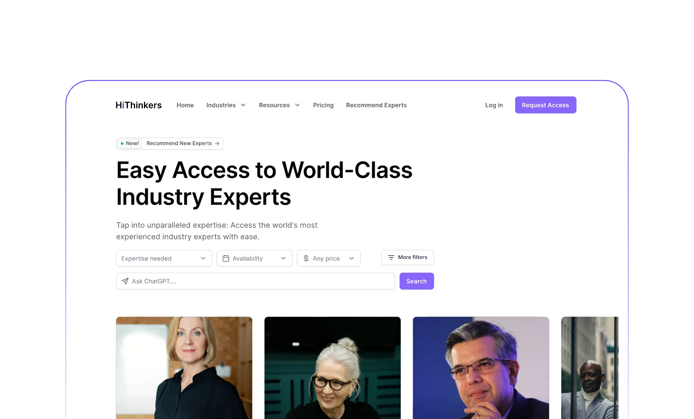Click the dollar sign icon in price filter
The height and width of the screenshot is (419, 694).
pyautogui.click(x=306, y=259)
